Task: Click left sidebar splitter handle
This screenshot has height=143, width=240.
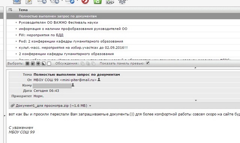Action: coord(4,116)
